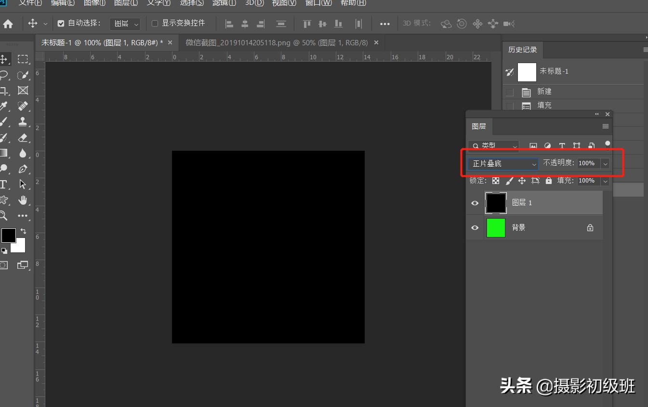This screenshot has height=407, width=648.
Task: Hide the 图层 1 layer visibility
Action: [475, 203]
